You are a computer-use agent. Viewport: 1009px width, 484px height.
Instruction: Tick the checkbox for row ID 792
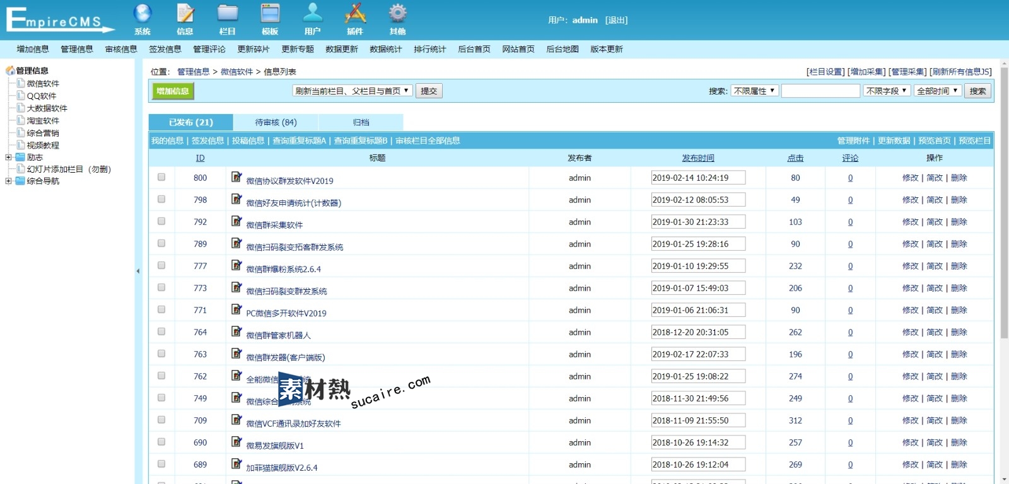[161, 221]
